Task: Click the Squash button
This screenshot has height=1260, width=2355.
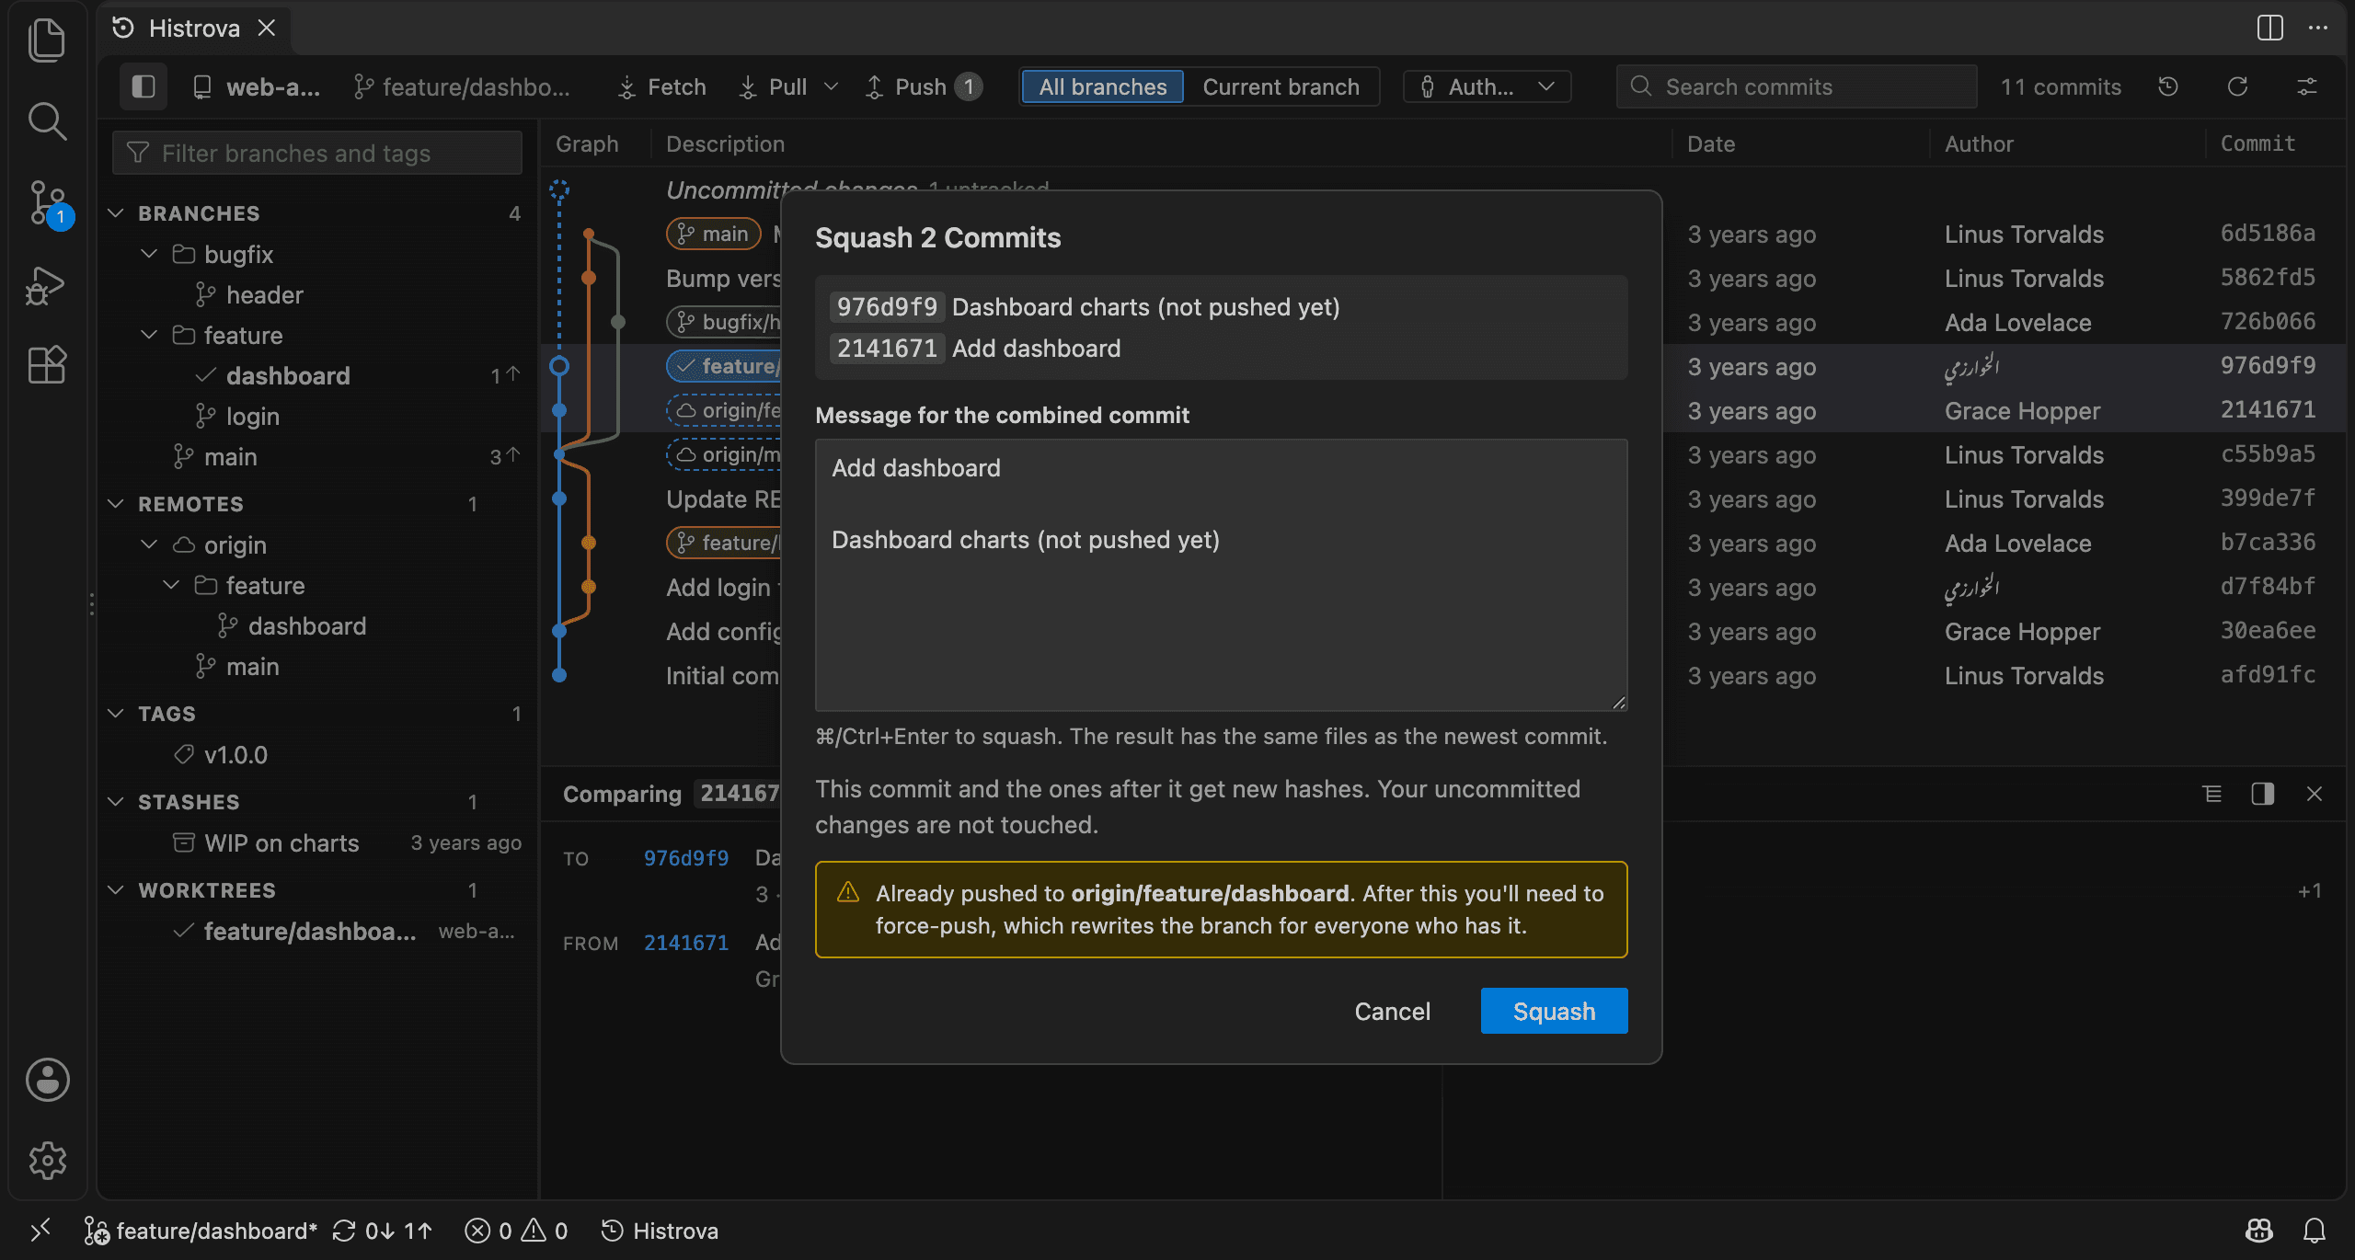Action: coord(1554,1011)
